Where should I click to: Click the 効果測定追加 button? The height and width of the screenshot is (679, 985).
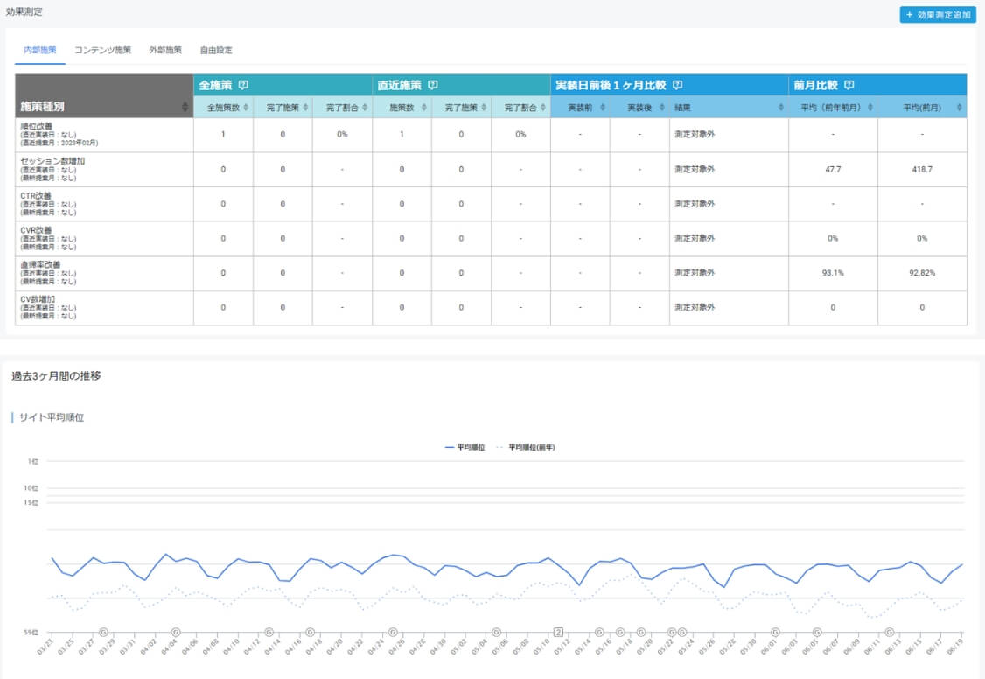(x=937, y=15)
